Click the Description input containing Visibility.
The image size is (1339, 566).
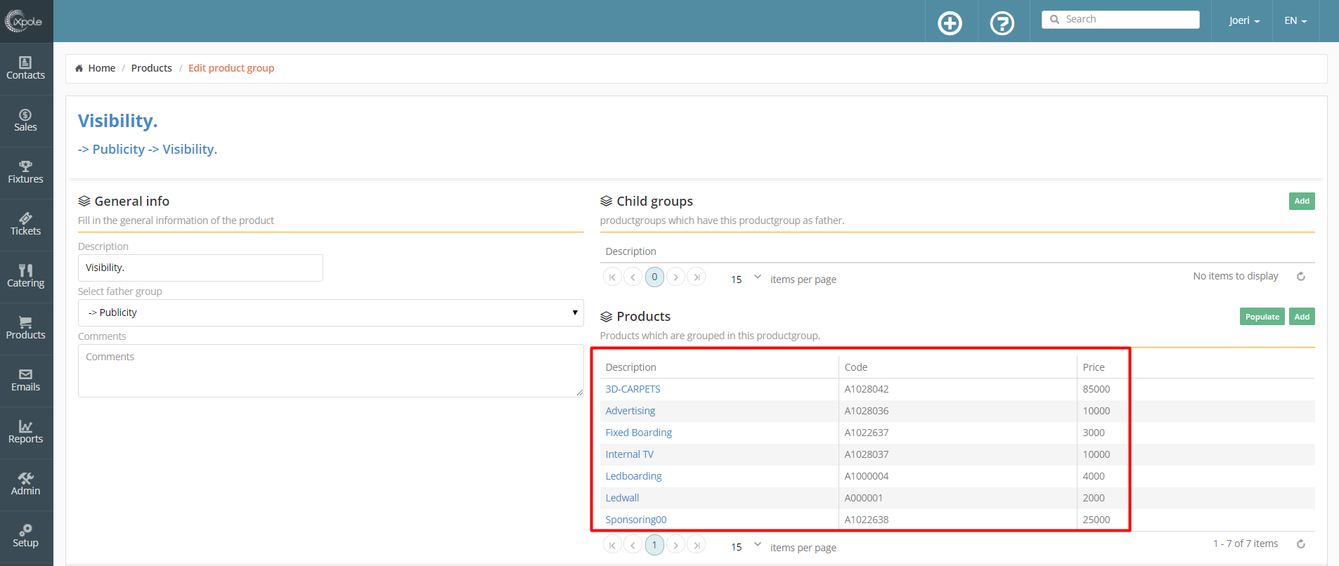(x=200, y=268)
